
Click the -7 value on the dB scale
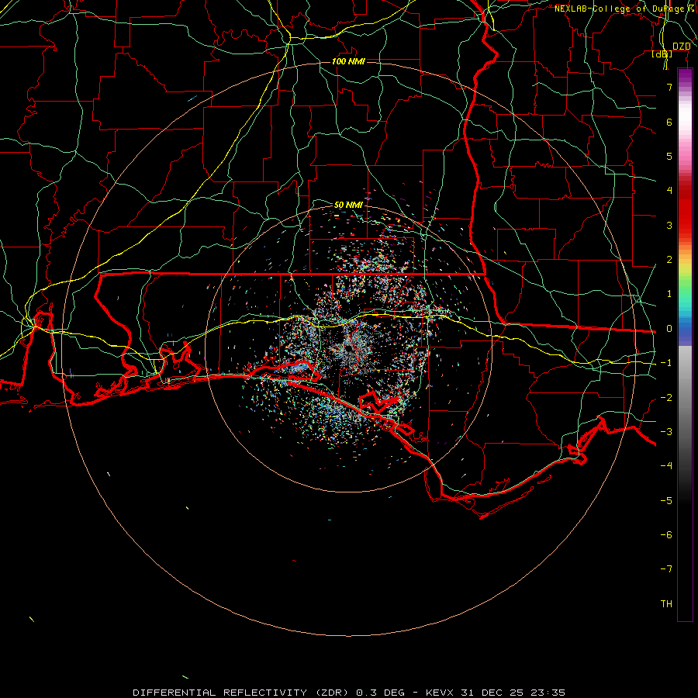click(666, 569)
